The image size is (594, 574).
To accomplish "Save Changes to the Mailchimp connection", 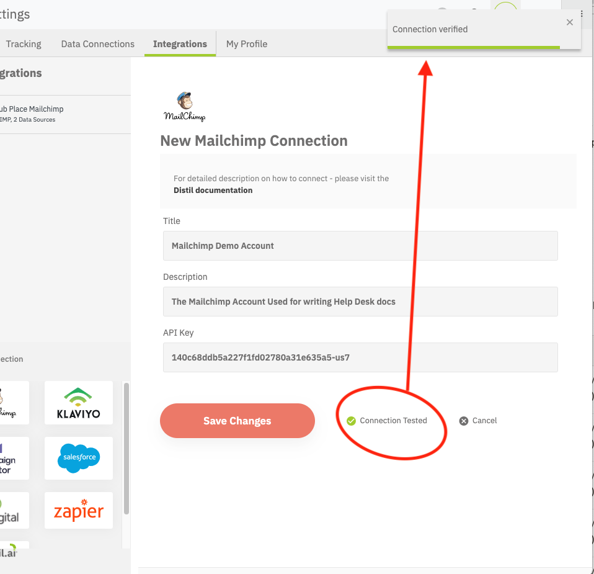I will pyautogui.click(x=237, y=421).
